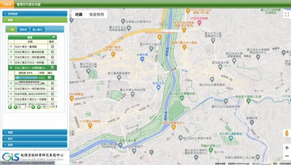Expand the 日治五萬及十萬分之一地質圖 layer row
Viewport: 291px width, 165px height.
(11, 99)
